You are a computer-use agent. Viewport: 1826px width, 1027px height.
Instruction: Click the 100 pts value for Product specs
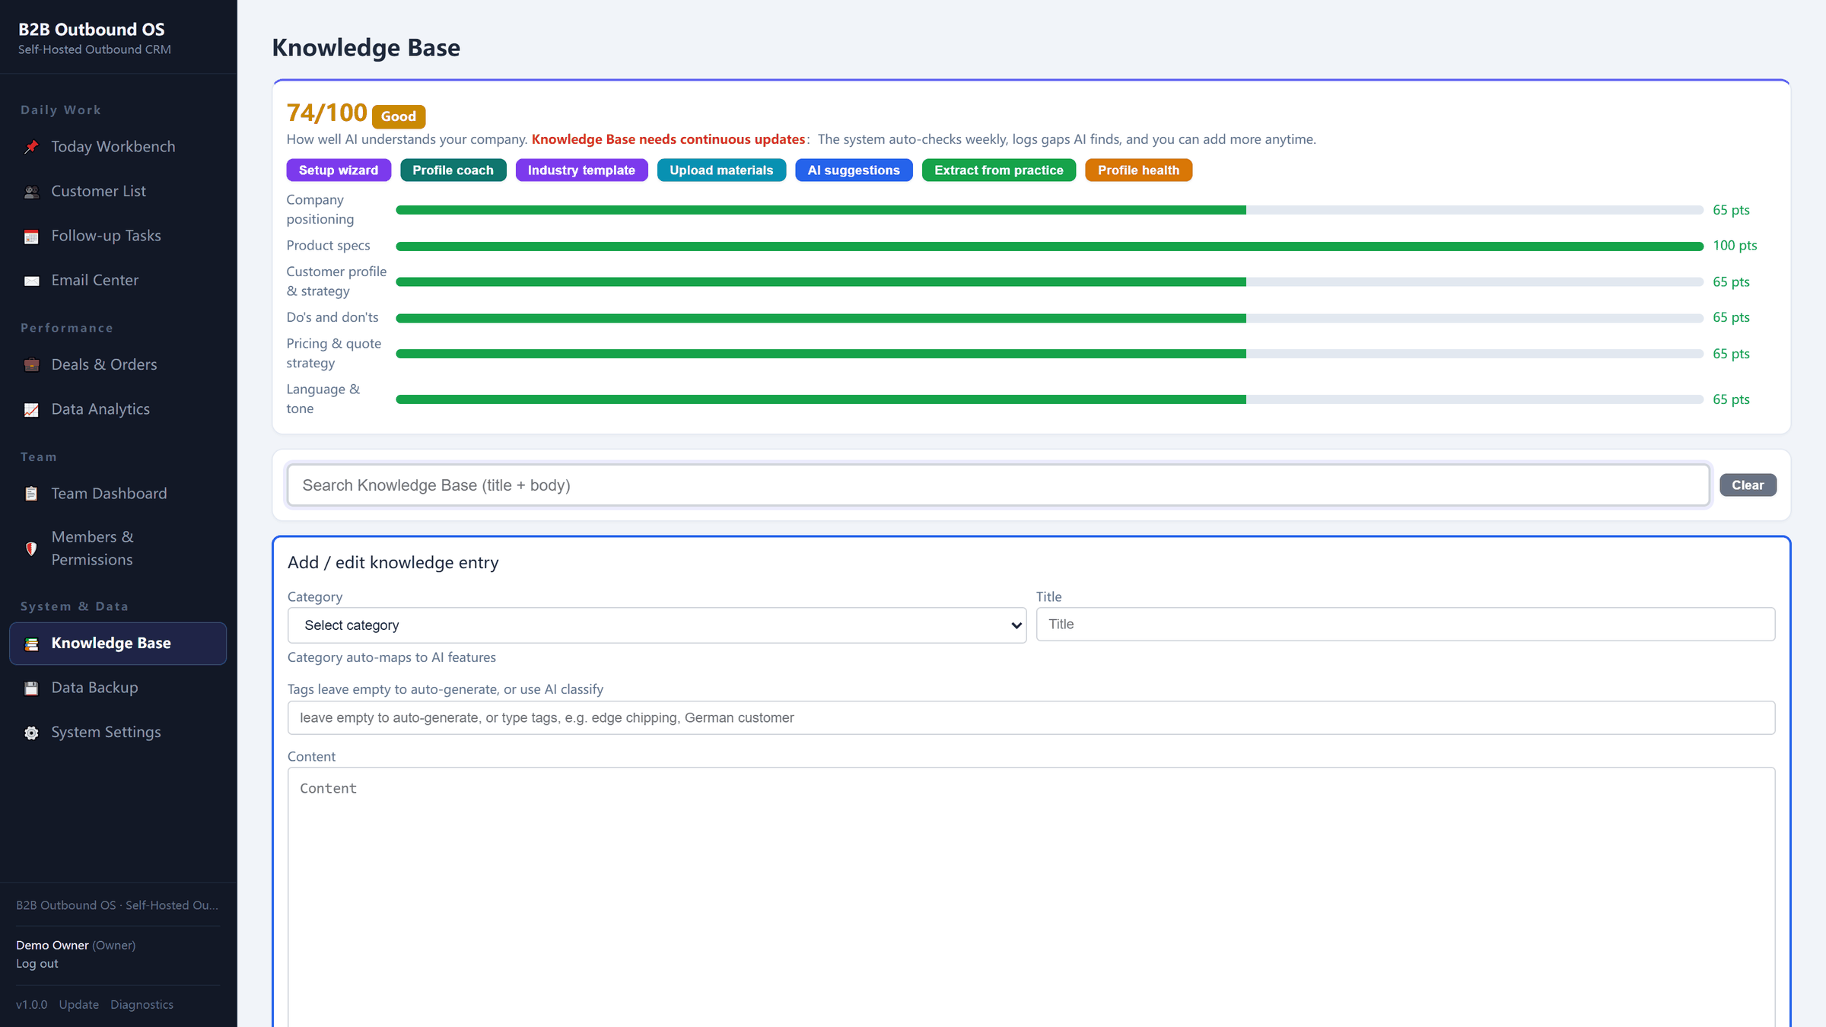1735,246
